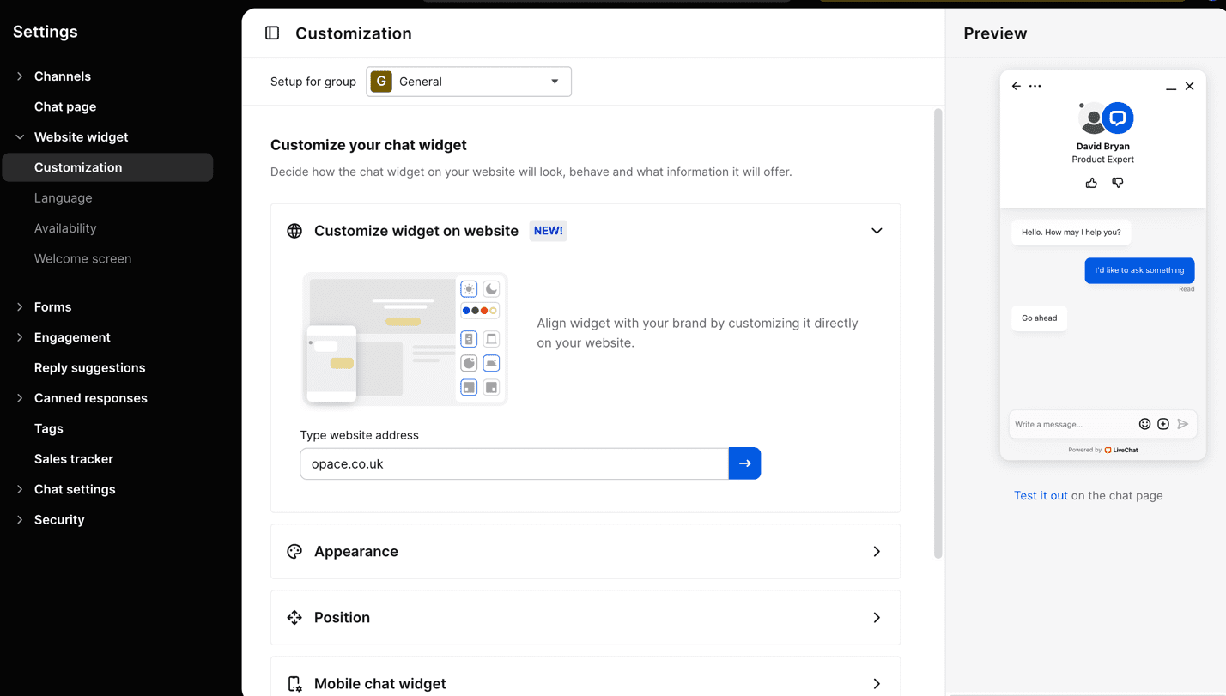Viewport: 1226px width, 696px height.
Task: Click the plus attachment icon in the message field
Action: click(x=1163, y=423)
